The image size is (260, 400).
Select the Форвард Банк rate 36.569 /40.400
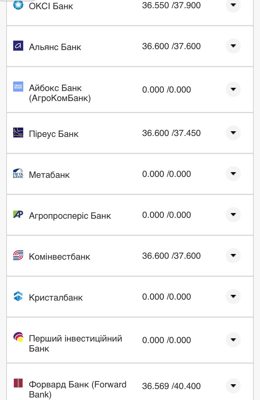point(171,386)
